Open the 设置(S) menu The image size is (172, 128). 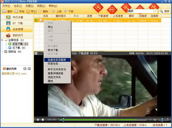click(30, 6)
